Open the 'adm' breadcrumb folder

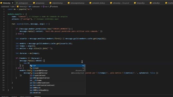tap(13, 6)
